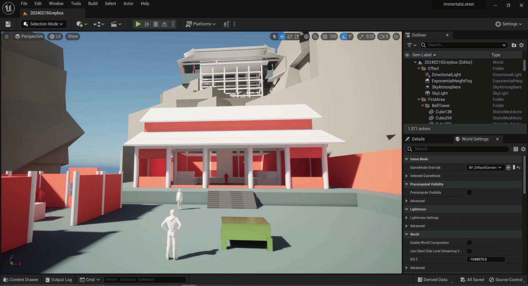
Task: Open the Outliner settings gear
Action: (521, 45)
